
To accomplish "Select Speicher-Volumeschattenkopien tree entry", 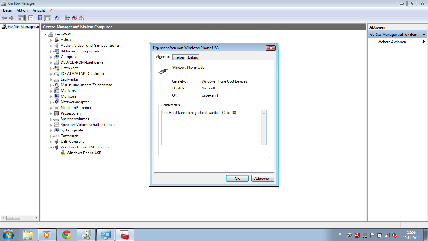I will [88, 125].
